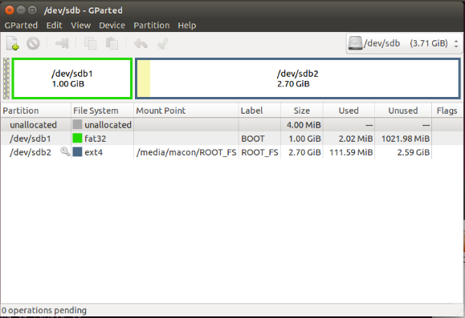Click the Paste partition toolbar icon
465x318 pixels.
112,43
